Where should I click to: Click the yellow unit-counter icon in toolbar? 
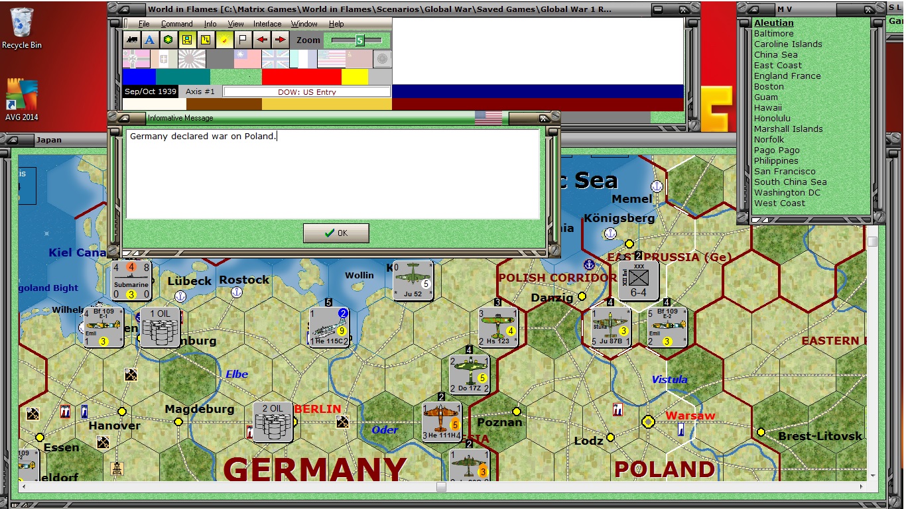click(x=187, y=40)
